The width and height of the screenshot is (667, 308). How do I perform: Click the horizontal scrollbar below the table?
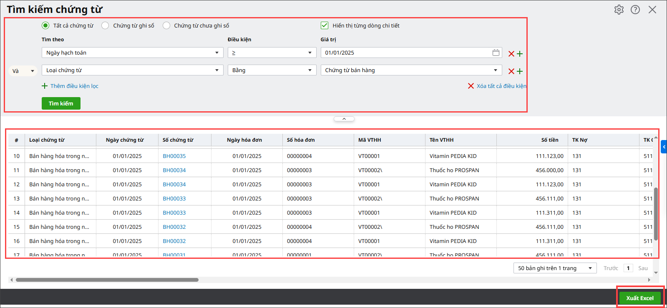click(107, 280)
